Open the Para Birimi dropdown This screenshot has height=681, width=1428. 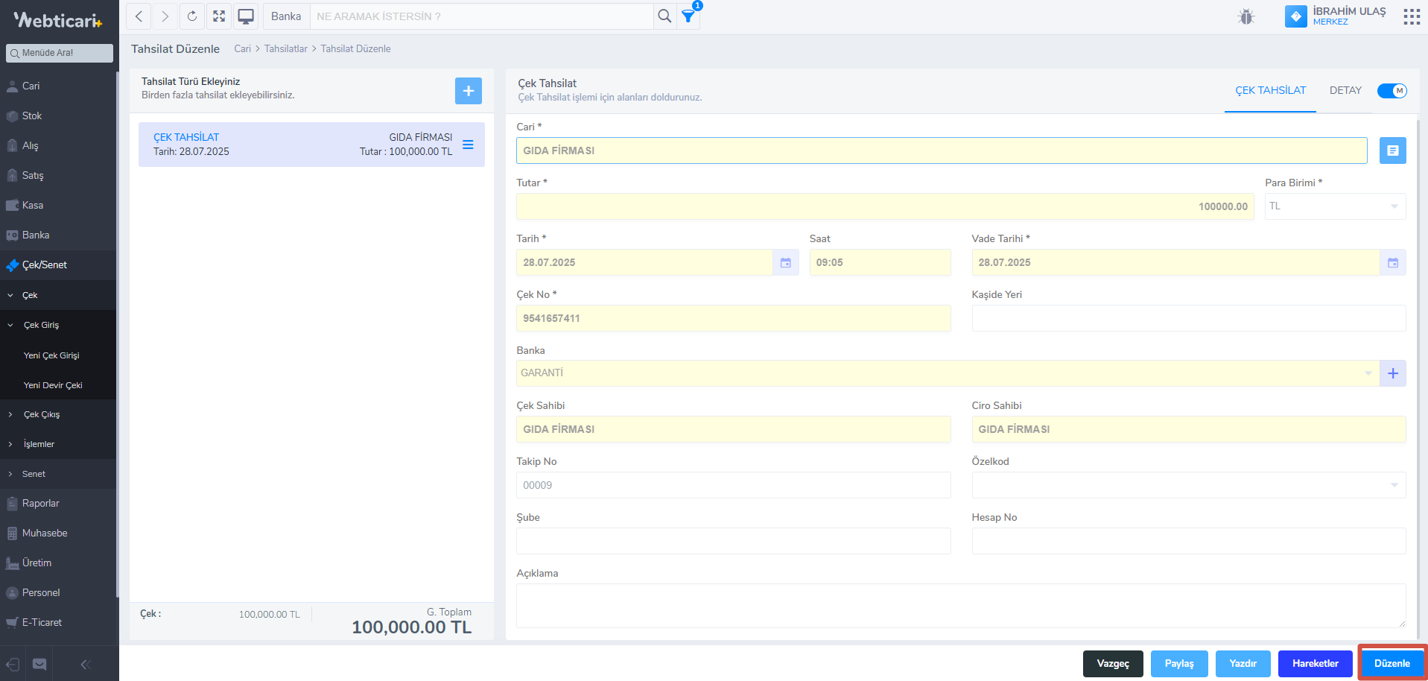1334,206
